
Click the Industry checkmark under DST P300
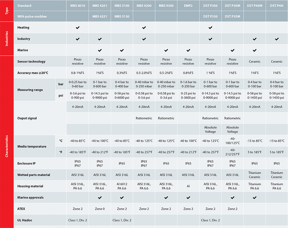(210, 39)
